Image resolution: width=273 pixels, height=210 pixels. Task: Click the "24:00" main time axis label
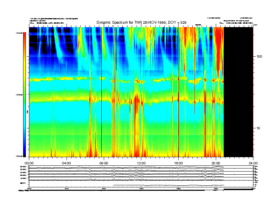pos(253,163)
